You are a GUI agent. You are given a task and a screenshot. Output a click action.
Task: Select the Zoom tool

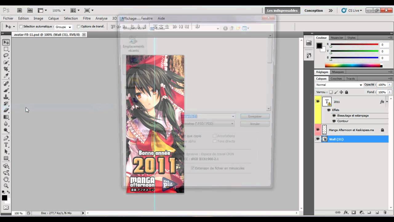click(x=6, y=186)
